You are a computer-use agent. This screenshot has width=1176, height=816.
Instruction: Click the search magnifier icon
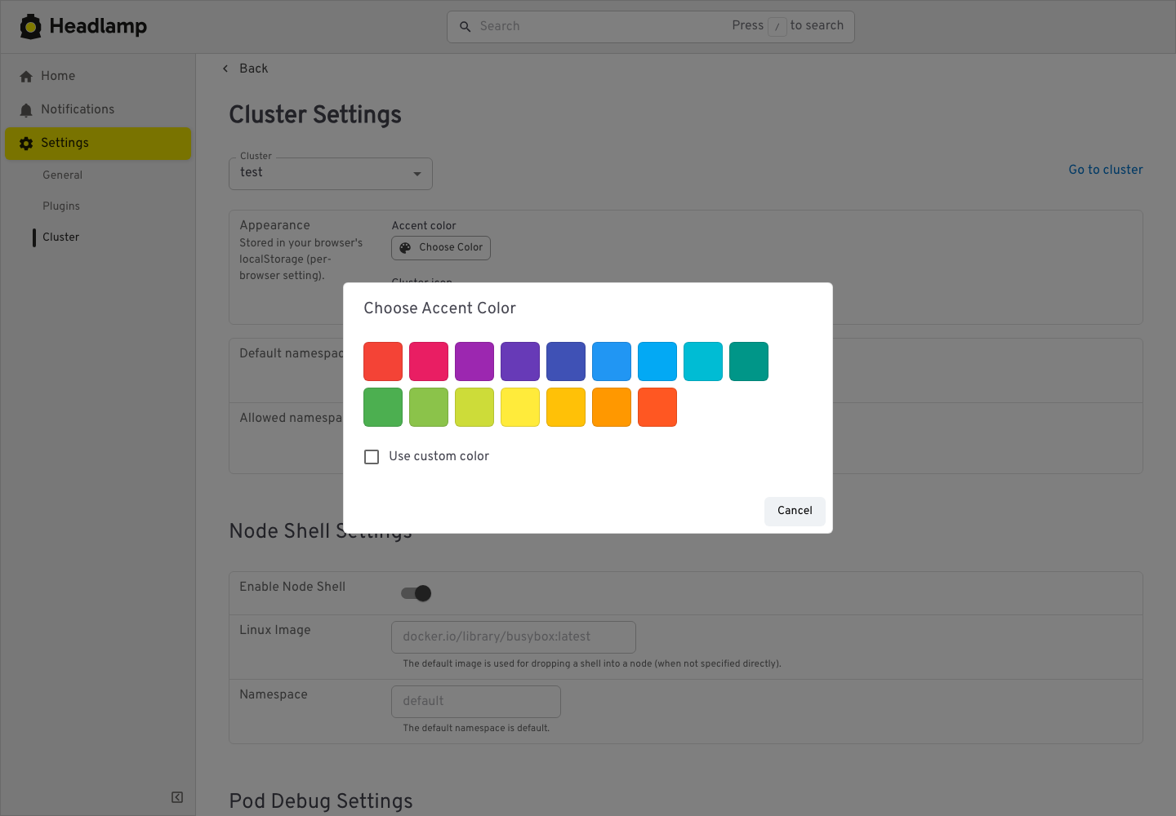click(x=465, y=27)
